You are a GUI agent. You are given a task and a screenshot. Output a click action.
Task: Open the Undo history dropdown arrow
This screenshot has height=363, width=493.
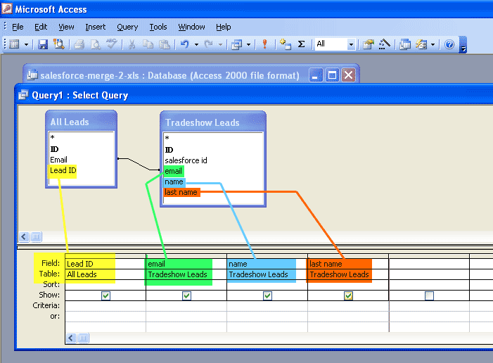(x=196, y=44)
